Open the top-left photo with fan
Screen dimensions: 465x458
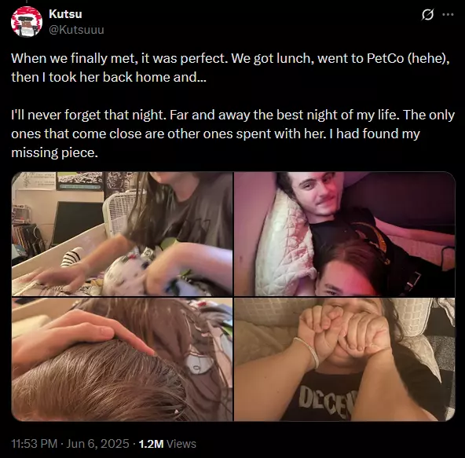point(122,234)
